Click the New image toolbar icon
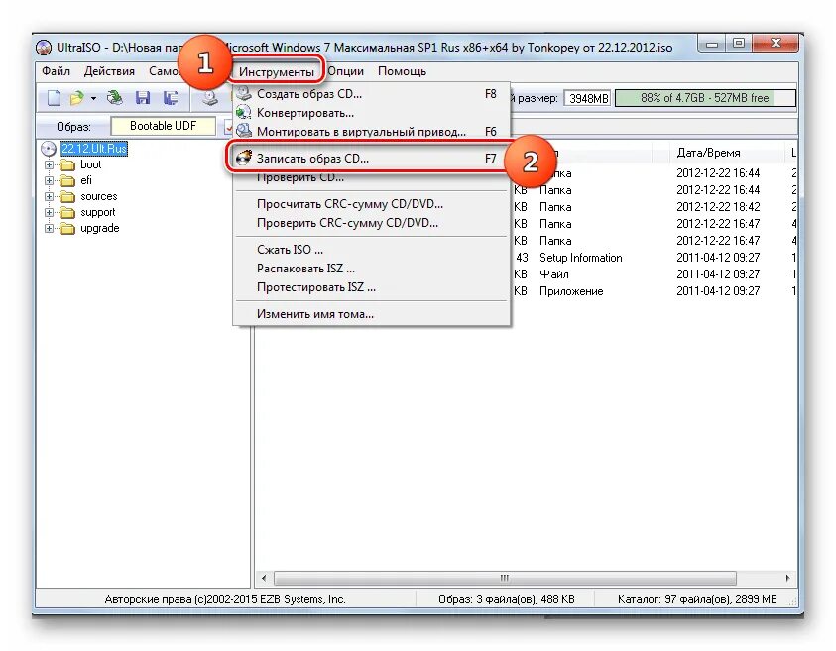This screenshot has width=836, height=651. tap(55, 98)
